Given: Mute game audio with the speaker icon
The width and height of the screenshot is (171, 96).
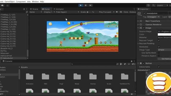Looking at the screenshot, I should pyautogui.click(x=117, y=12).
